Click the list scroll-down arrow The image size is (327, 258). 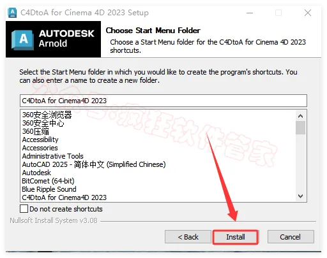pyautogui.click(x=300, y=196)
